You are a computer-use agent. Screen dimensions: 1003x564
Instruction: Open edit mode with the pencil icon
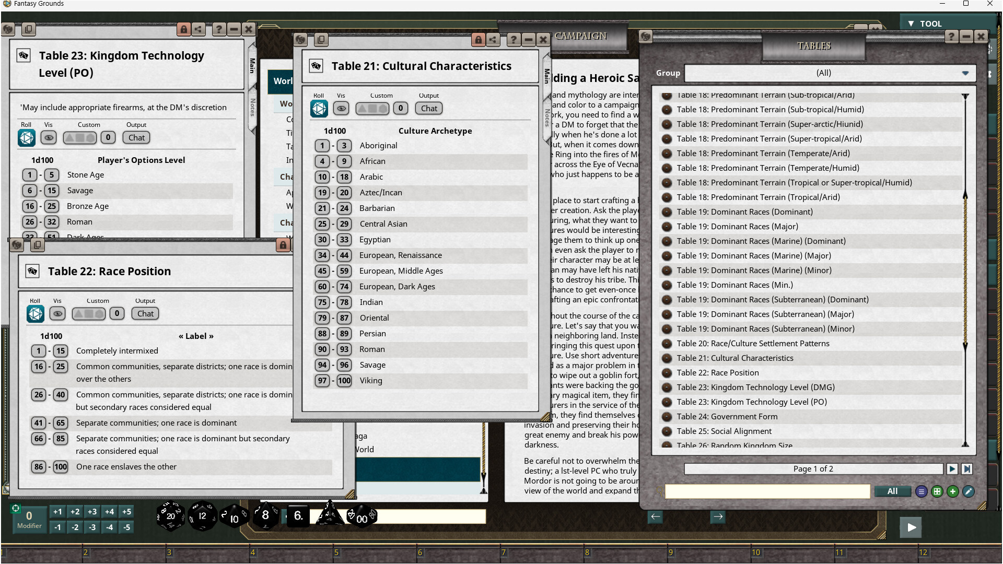(969, 491)
